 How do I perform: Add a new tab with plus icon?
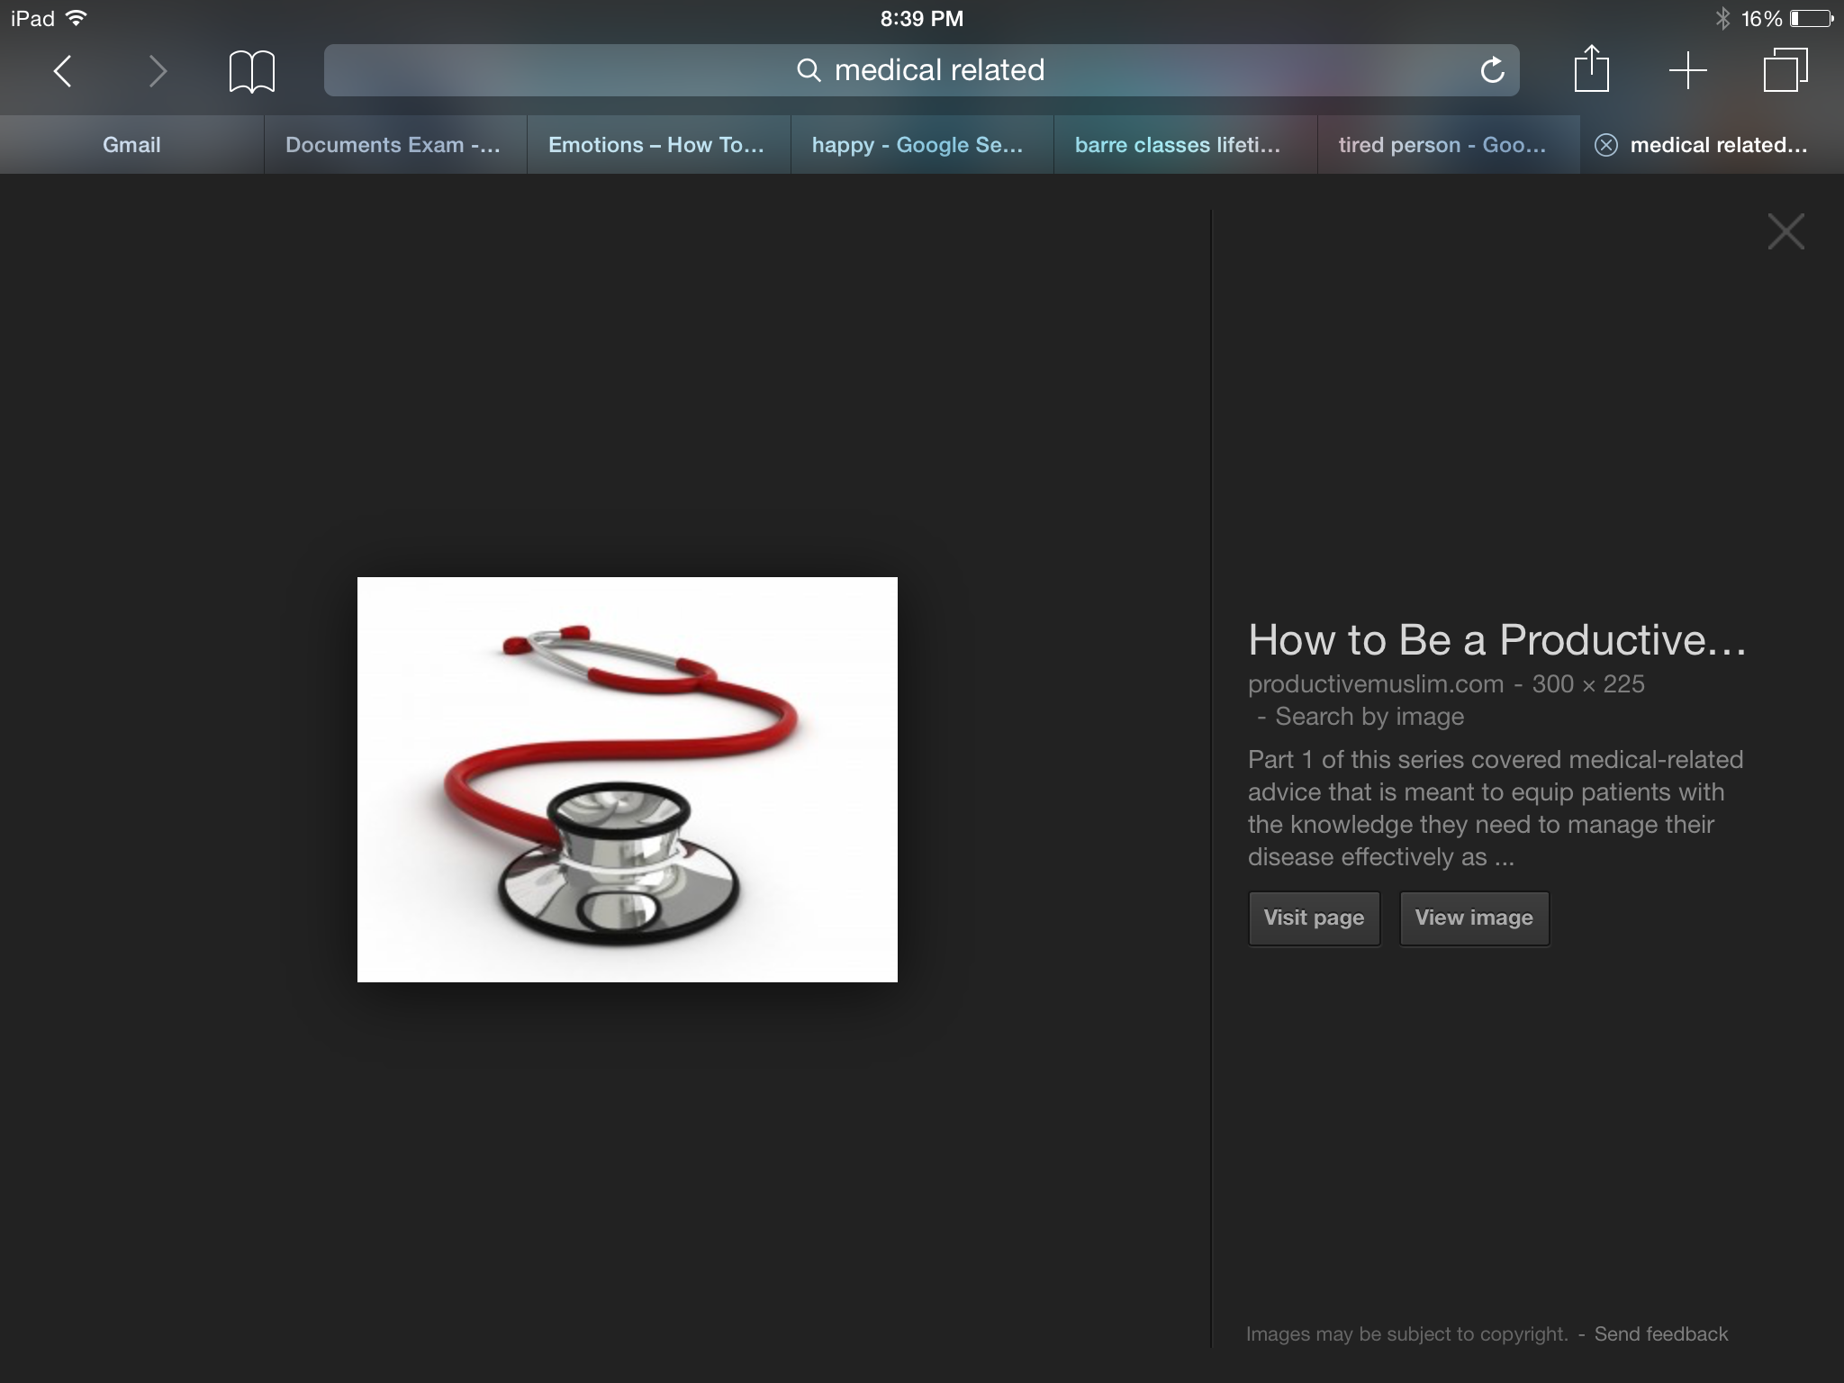pos(1687,70)
